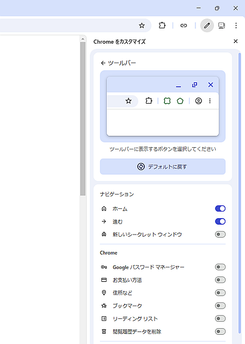Enable the 閲覧履歴データを削除 toggle
Image resolution: width=245 pixels, height=344 pixels.
(220, 331)
